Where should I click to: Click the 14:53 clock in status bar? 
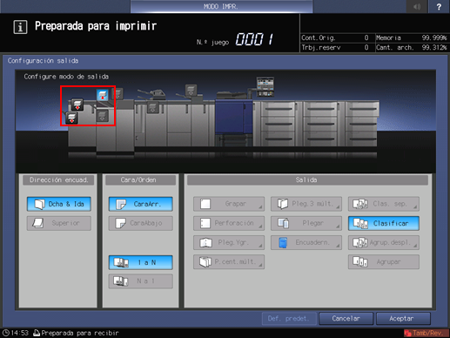point(16,333)
